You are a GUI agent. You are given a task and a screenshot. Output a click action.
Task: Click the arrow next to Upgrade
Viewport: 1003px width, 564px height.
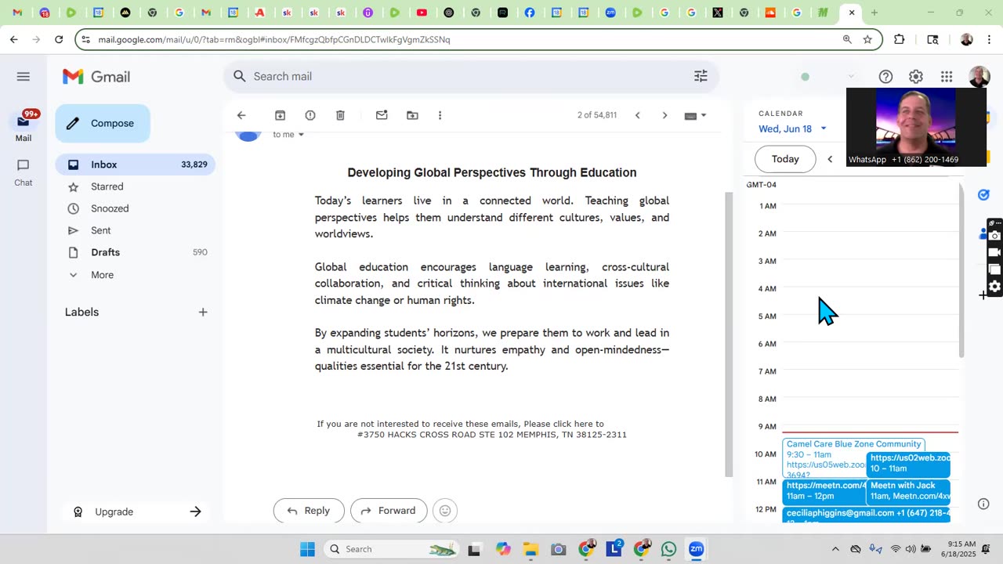tap(195, 512)
